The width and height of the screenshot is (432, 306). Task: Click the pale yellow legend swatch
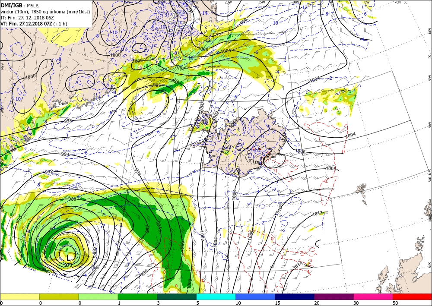click(x=19, y=297)
